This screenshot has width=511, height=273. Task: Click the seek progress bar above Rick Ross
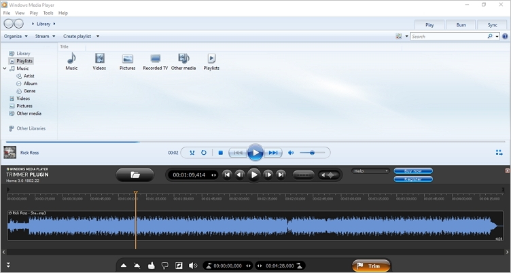(x=255, y=142)
